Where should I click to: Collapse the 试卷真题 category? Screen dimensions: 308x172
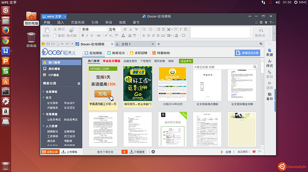tap(43, 114)
